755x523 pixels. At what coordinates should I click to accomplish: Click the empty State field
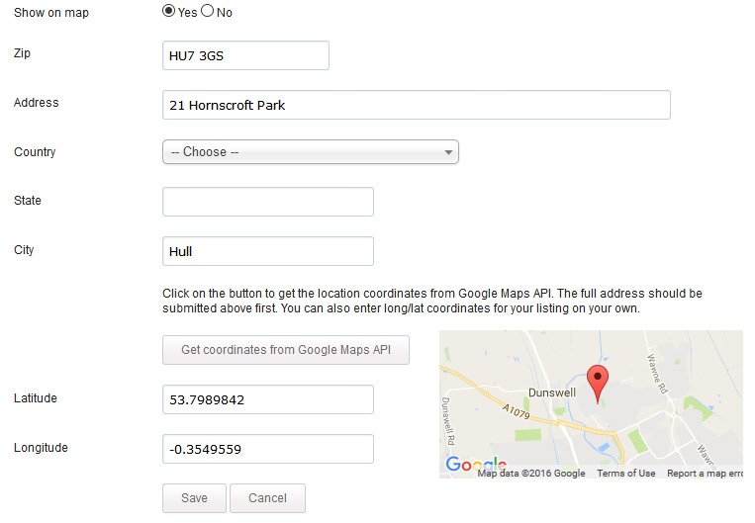(x=267, y=202)
